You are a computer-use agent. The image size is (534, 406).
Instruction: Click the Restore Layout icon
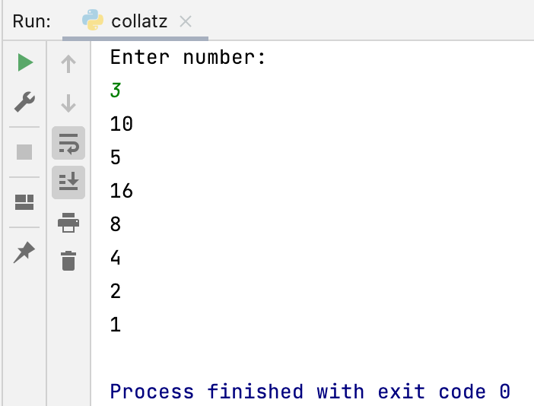coord(24,202)
